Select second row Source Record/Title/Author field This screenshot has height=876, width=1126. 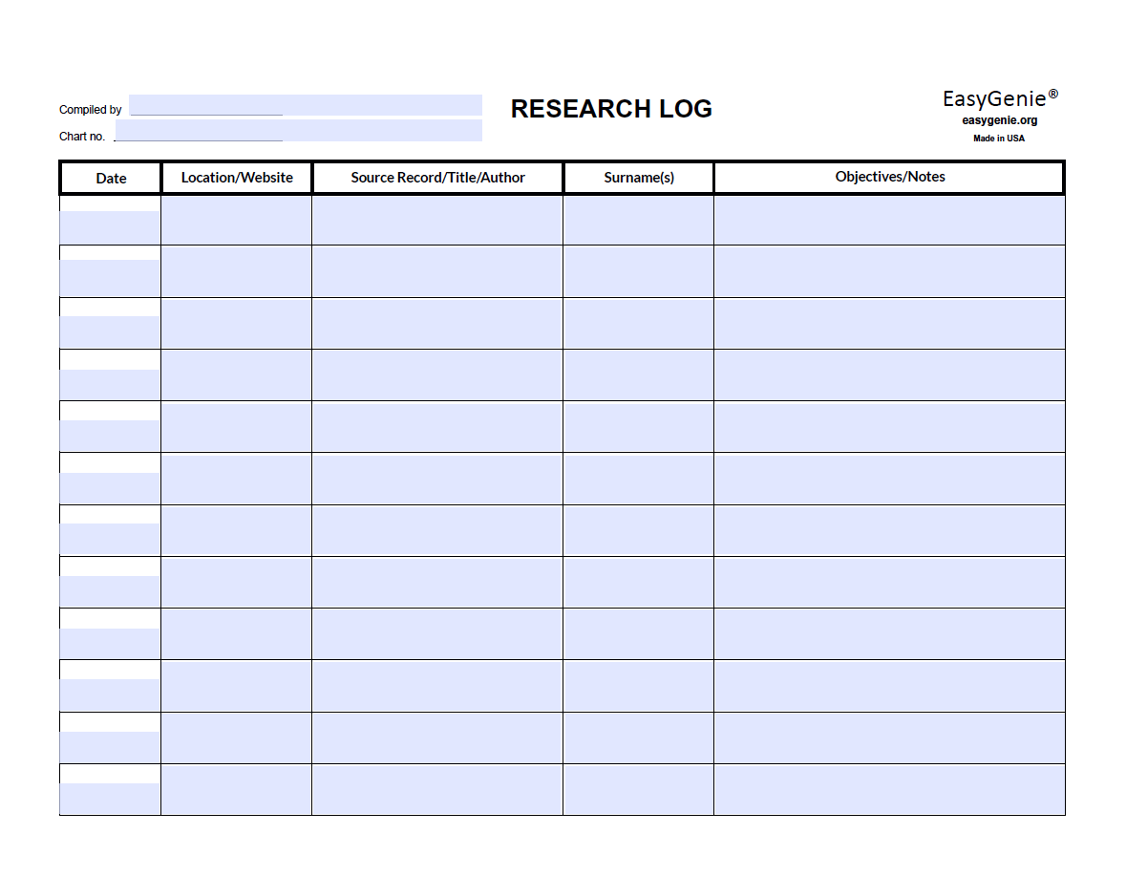(x=436, y=271)
